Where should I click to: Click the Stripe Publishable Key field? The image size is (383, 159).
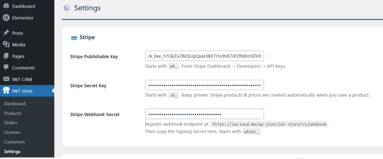pyautogui.click(x=204, y=56)
